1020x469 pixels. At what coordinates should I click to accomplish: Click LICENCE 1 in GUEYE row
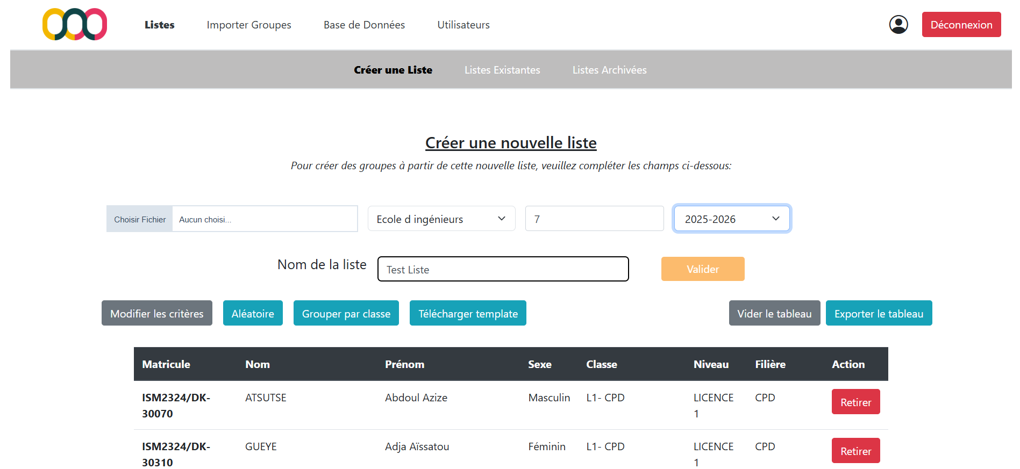pos(714,454)
